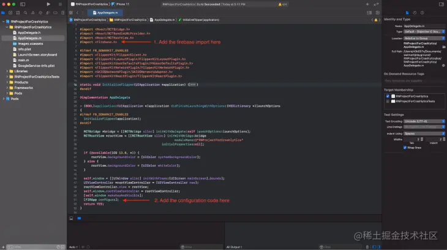Toggle RNProjectForCrashlyticsTests target membership checkbox
This screenshot has width=447, height=250.
(x=388, y=101)
